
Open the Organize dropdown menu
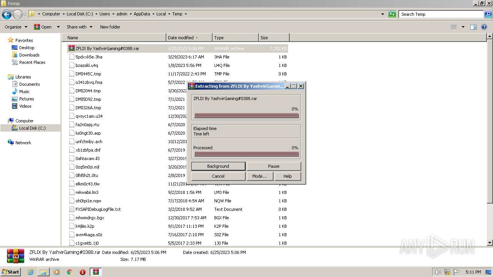[x=16, y=27]
